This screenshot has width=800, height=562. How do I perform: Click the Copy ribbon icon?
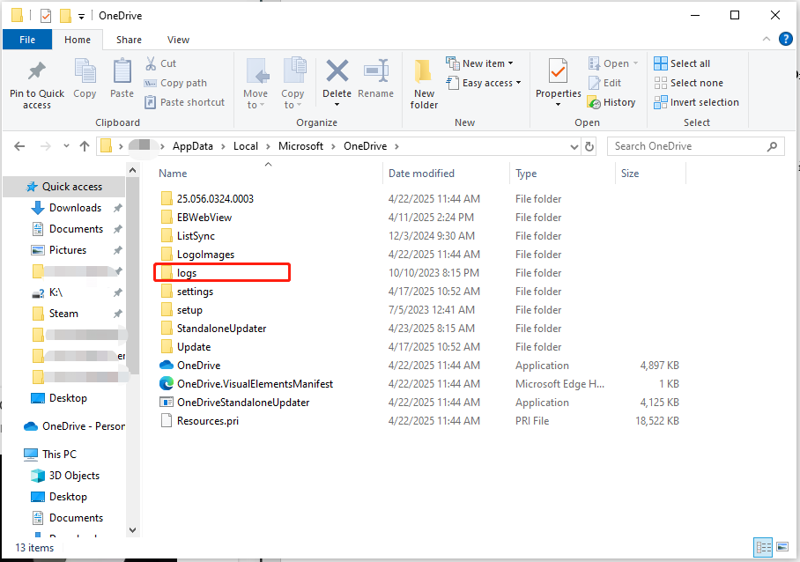coord(85,71)
